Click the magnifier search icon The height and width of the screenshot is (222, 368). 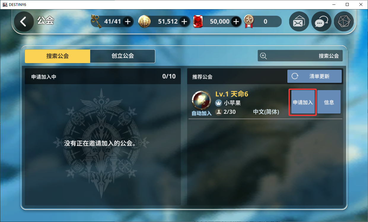pyautogui.click(x=263, y=56)
